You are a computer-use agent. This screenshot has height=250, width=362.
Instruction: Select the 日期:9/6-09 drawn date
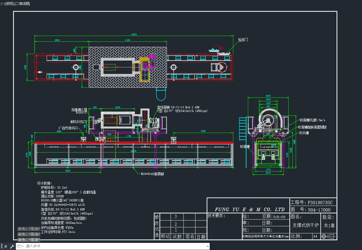tap(274, 216)
